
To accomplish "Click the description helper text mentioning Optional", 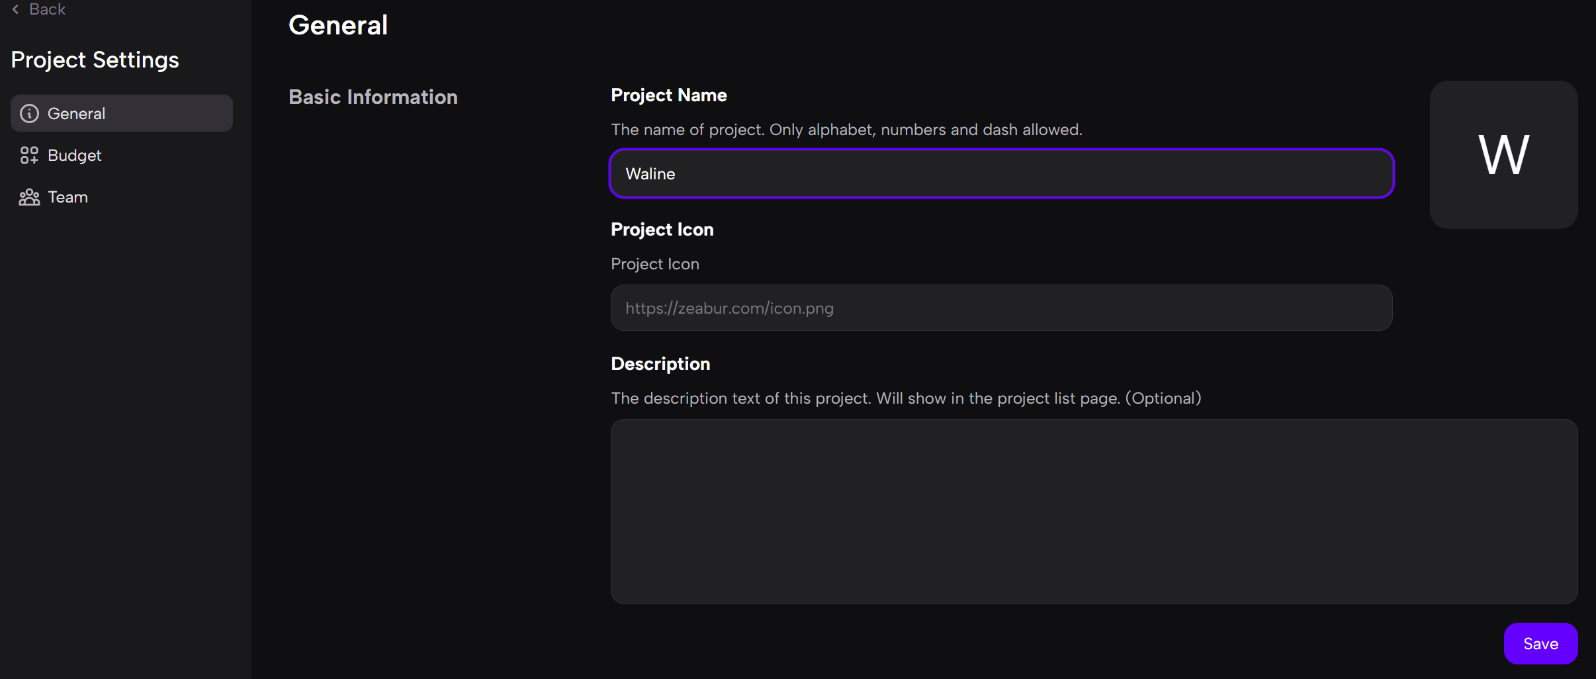I will (906, 398).
